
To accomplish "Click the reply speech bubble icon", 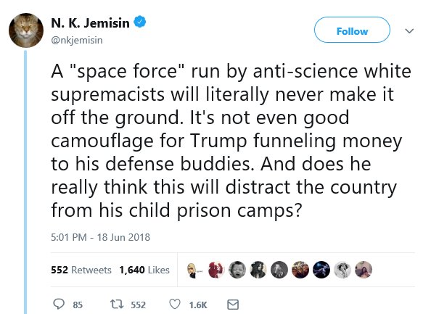I will coord(59,305).
